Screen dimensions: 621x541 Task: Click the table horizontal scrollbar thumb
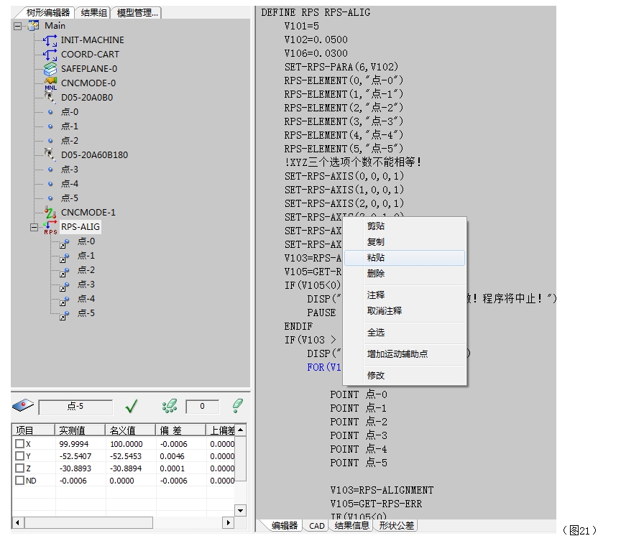pyautogui.click(x=88, y=522)
